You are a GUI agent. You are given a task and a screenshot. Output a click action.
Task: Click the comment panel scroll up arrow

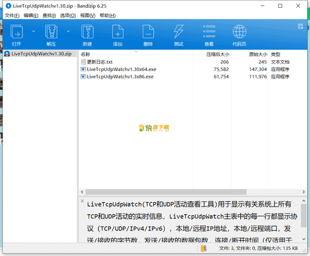303,201
